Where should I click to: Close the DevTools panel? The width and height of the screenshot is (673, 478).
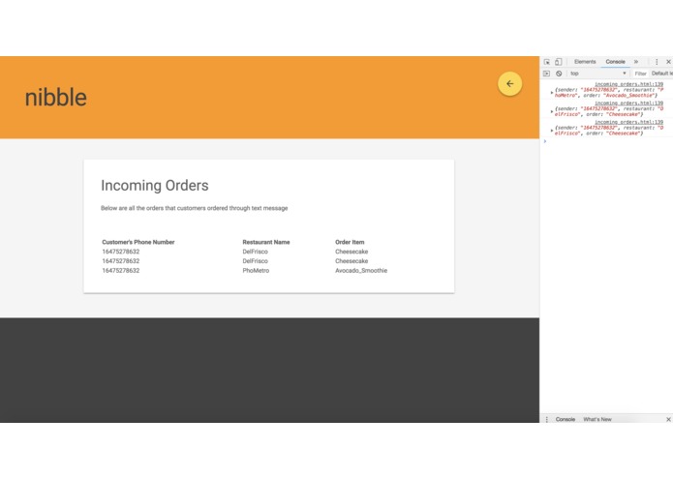tap(668, 62)
